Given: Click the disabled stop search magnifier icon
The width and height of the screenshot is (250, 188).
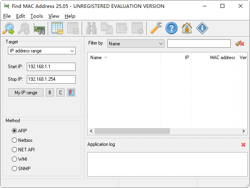Looking at the screenshot, I should coord(24,28).
